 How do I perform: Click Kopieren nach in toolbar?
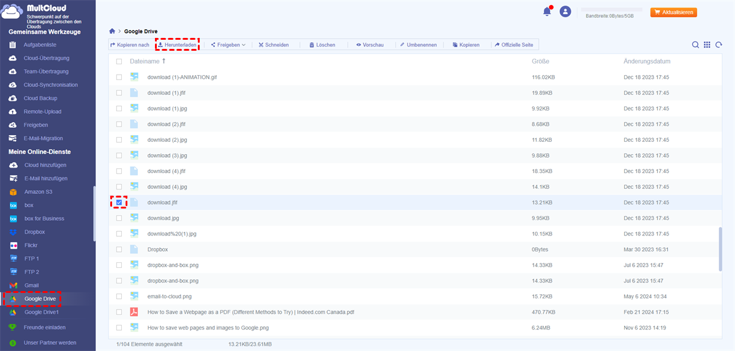(x=130, y=45)
